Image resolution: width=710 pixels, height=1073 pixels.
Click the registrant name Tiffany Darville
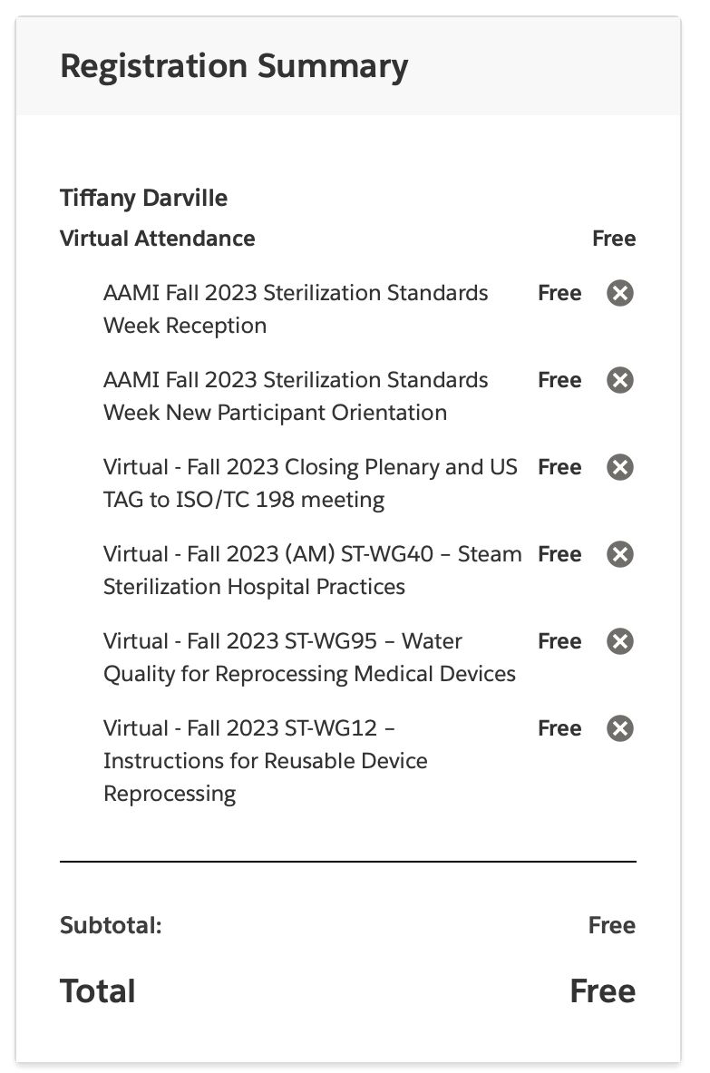(x=143, y=198)
